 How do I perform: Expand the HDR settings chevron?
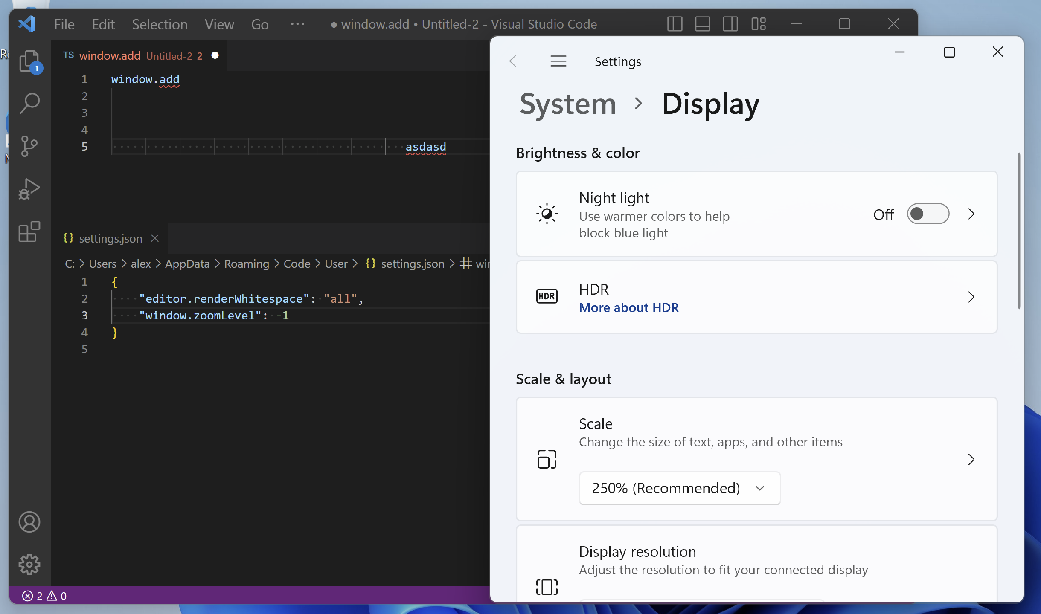coord(971,297)
